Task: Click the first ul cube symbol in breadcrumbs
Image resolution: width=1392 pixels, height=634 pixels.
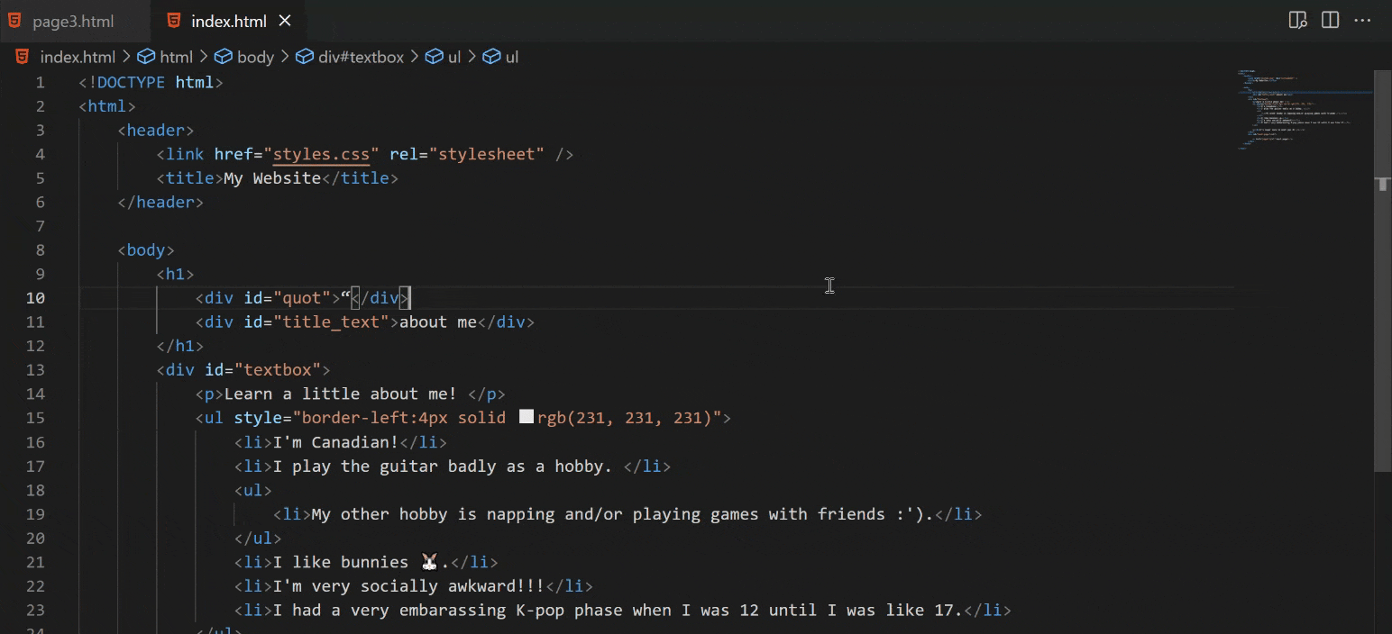Action: 434,56
